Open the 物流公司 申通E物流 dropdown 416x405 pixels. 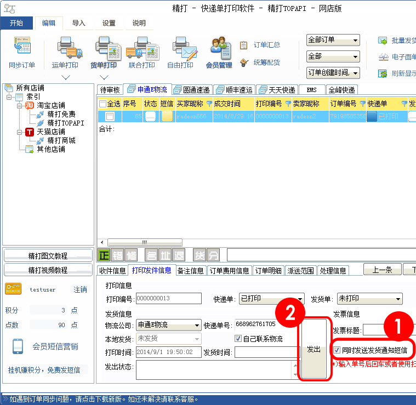(x=168, y=326)
